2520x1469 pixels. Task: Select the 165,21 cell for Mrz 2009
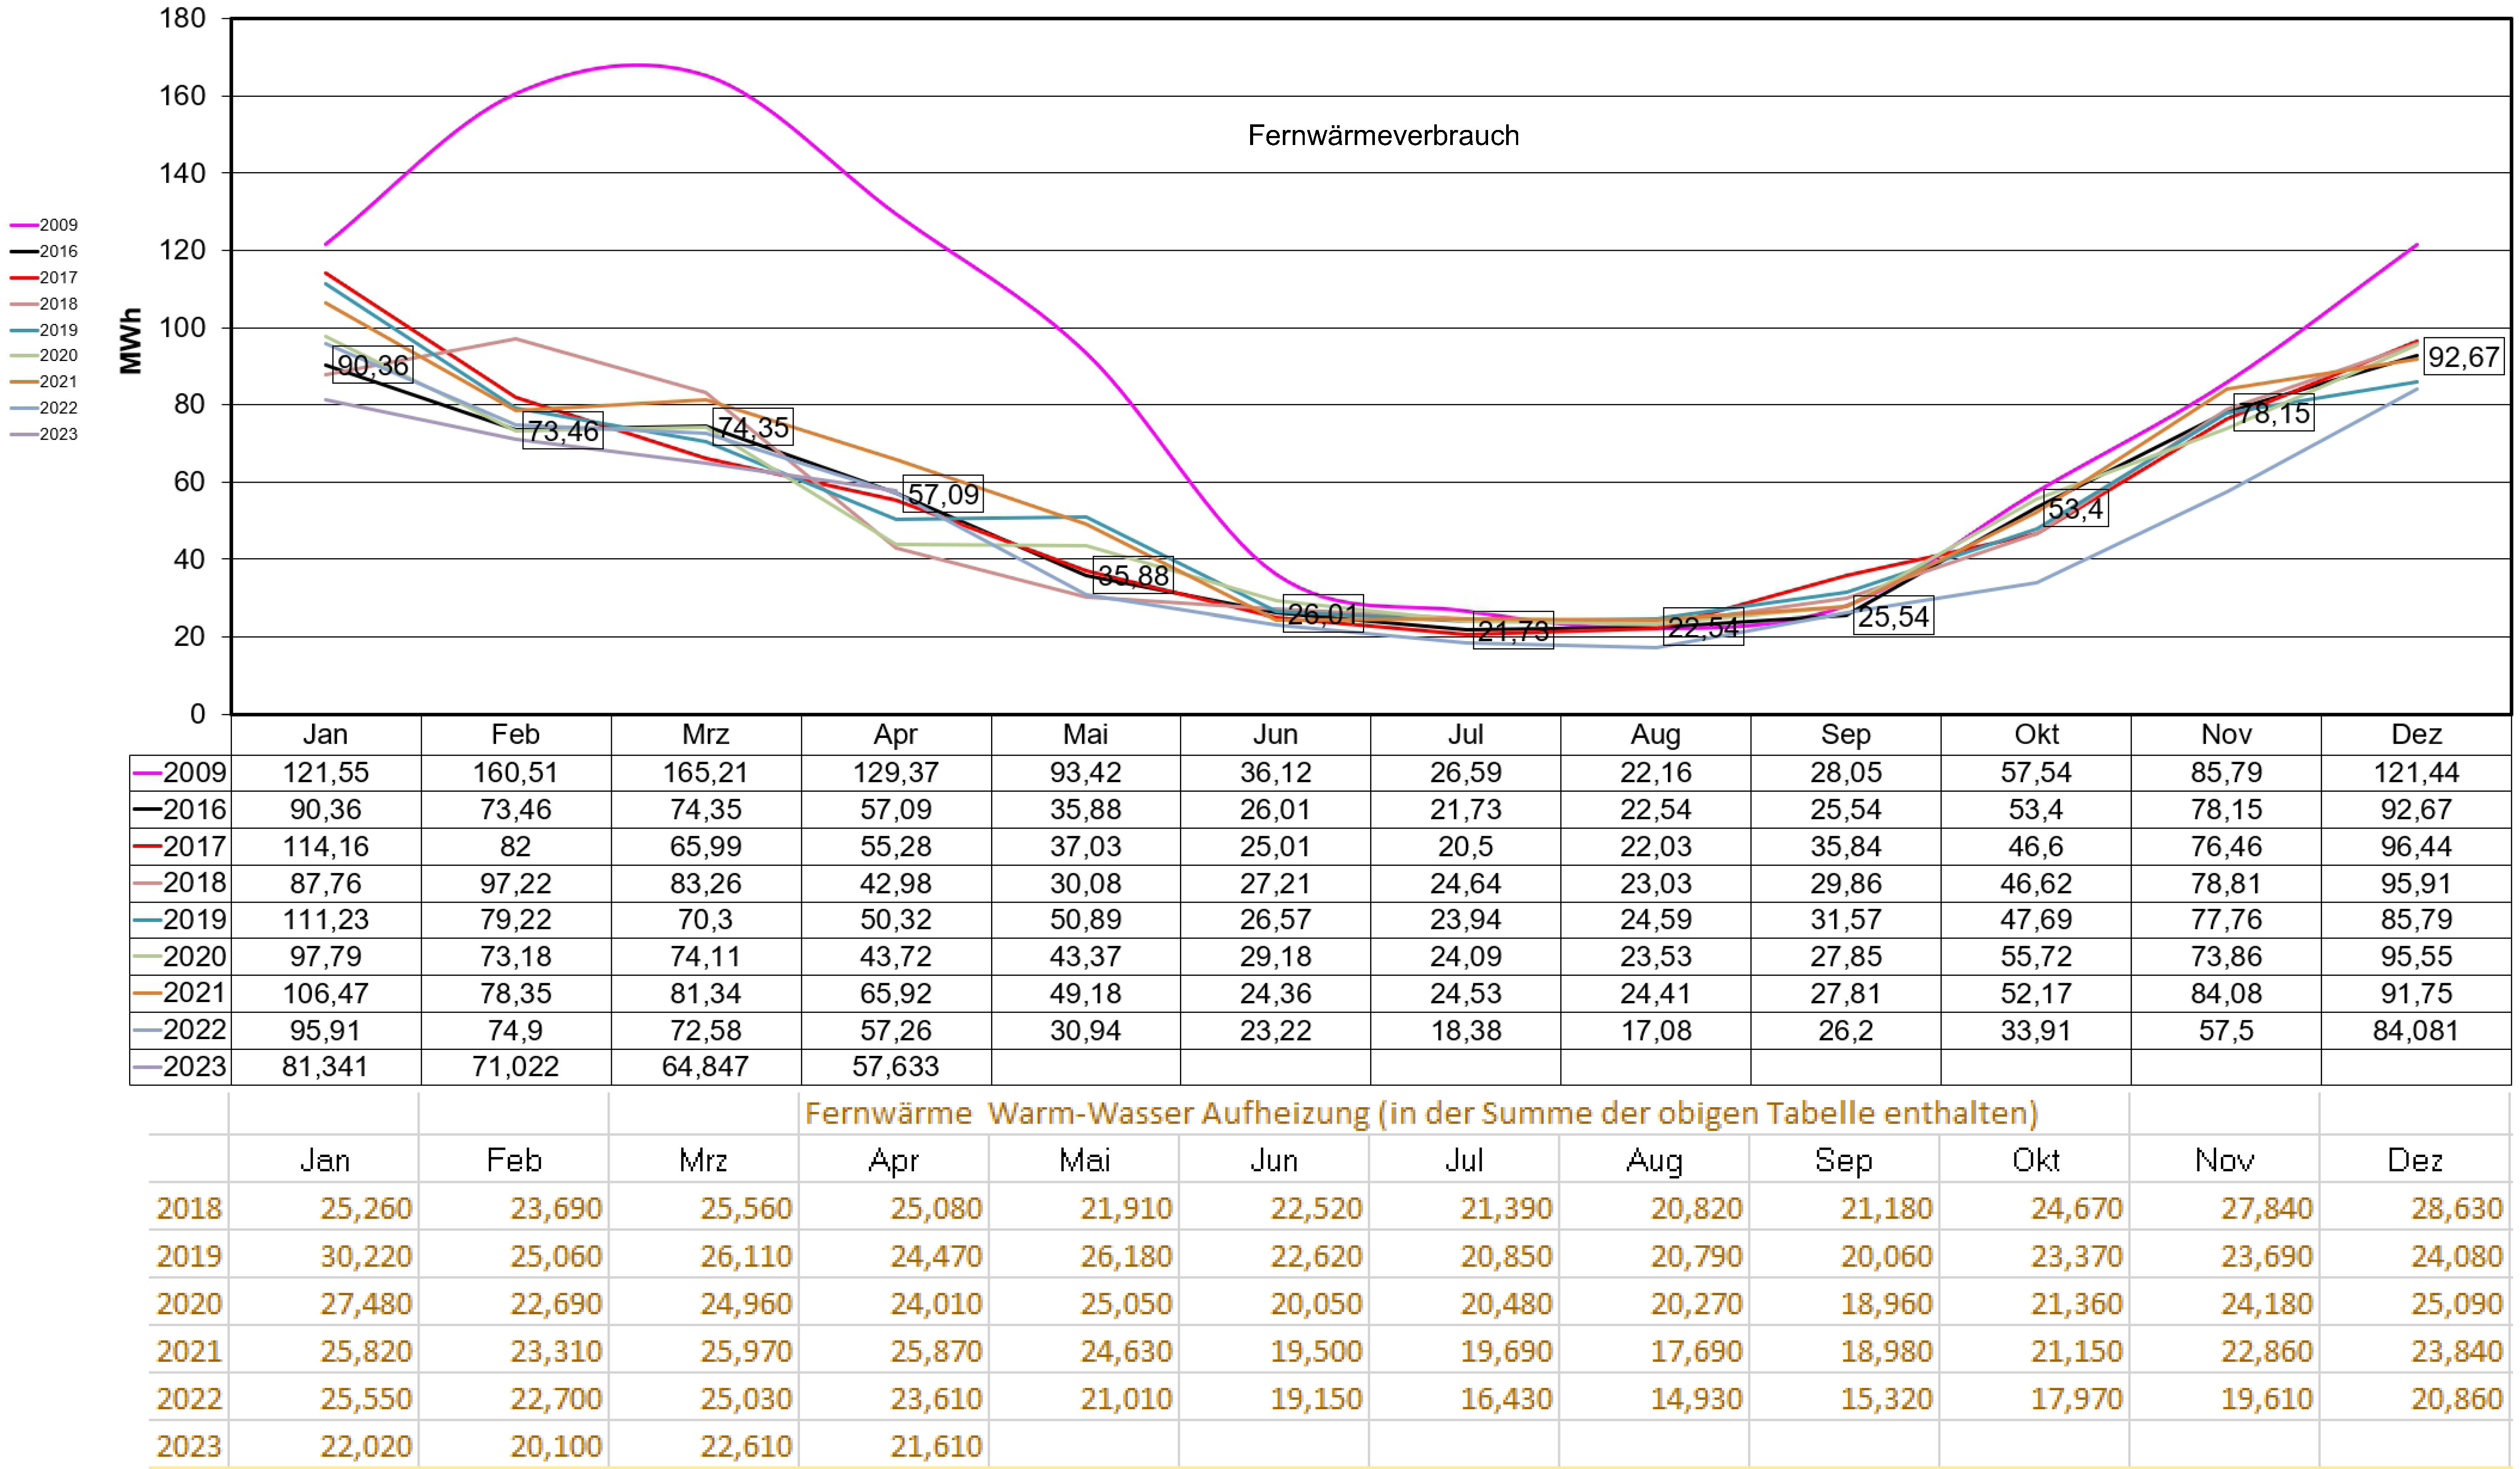pos(706,773)
